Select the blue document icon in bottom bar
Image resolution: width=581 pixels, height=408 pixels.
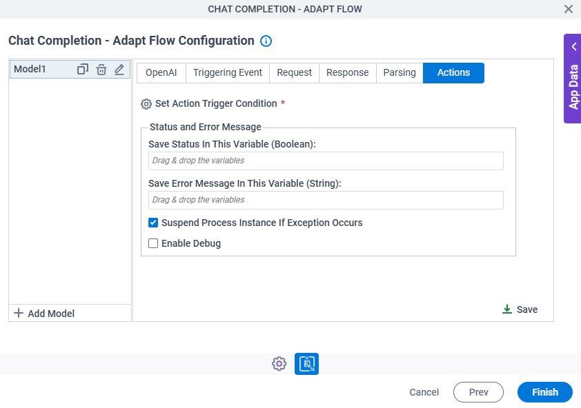click(x=306, y=364)
